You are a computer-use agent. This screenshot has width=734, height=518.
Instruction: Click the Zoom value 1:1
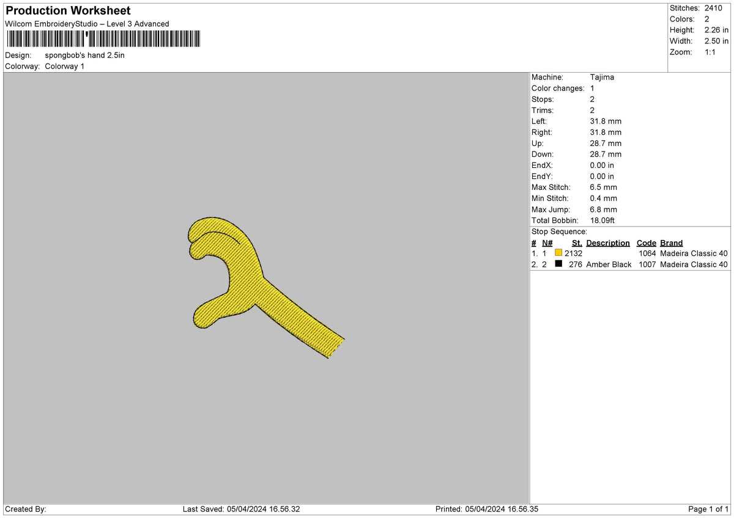[711, 52]
